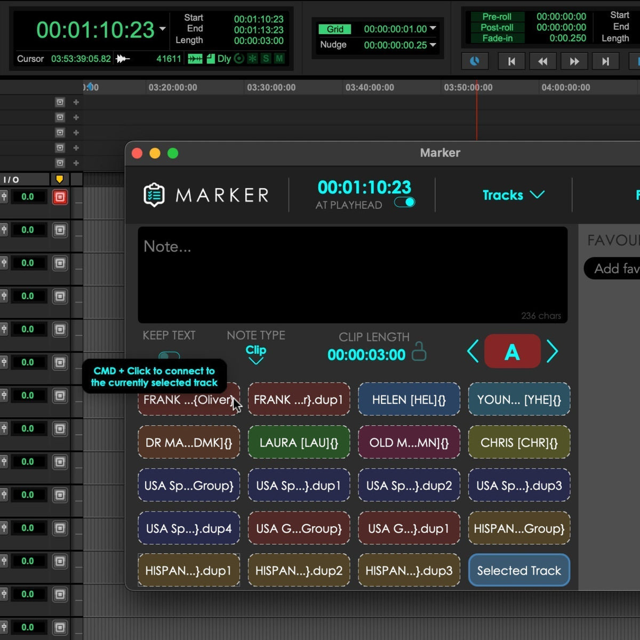Image resolution: width=640 pixels, height=640 pixels.
Task: Go to end in the transport
Action: click(x=605, y=61)
